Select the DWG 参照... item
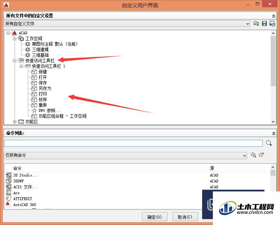280x225 pixels. (x=49, y=110)
